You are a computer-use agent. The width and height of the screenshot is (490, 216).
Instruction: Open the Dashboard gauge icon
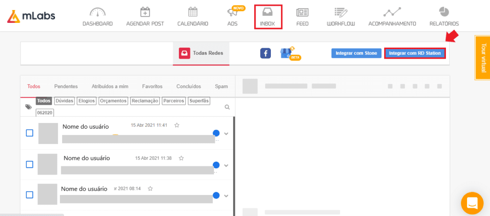98,12
